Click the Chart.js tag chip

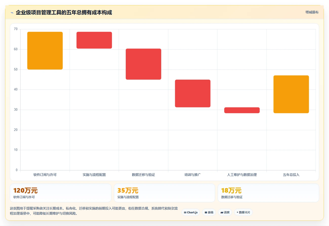(x=191, y=212)
